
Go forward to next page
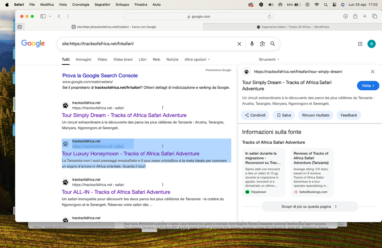(x=68, y=16)
